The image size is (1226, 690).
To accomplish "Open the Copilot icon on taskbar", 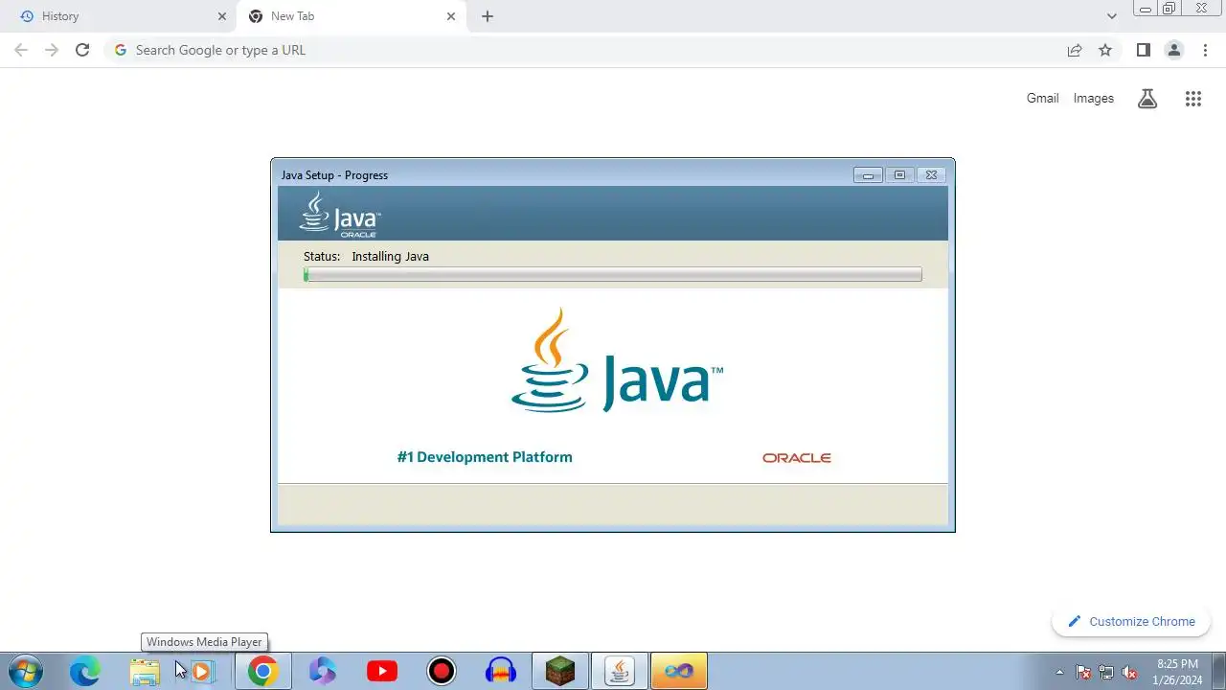I will (323, 671).
